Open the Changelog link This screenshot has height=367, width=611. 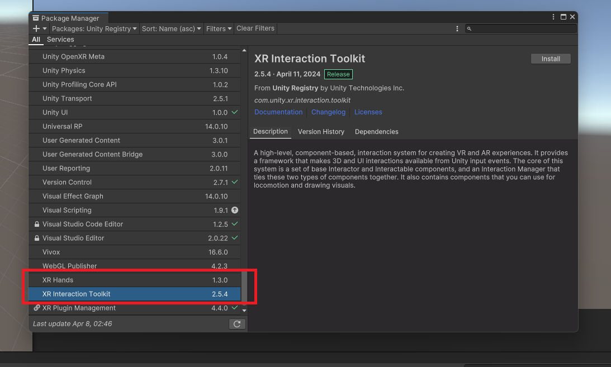point(328,112)
